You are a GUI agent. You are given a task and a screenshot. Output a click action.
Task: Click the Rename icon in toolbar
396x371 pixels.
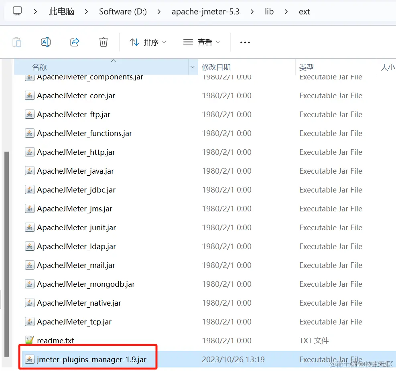pyautogui.click(x=46, y=42)
